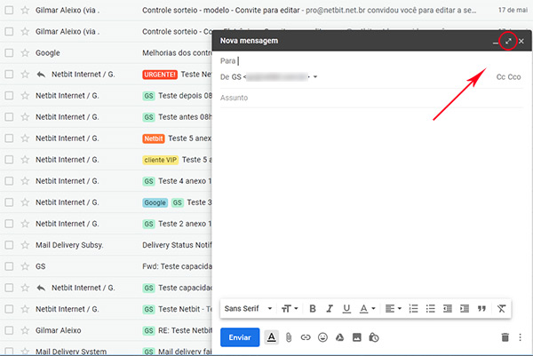This screenshot has width=533, height=356.
Task: Insert a link into the message
Action: pos(306,337)
